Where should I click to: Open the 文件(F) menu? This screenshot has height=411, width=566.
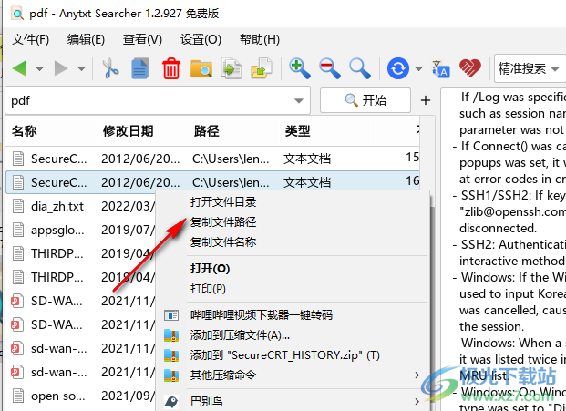[31, 39]
